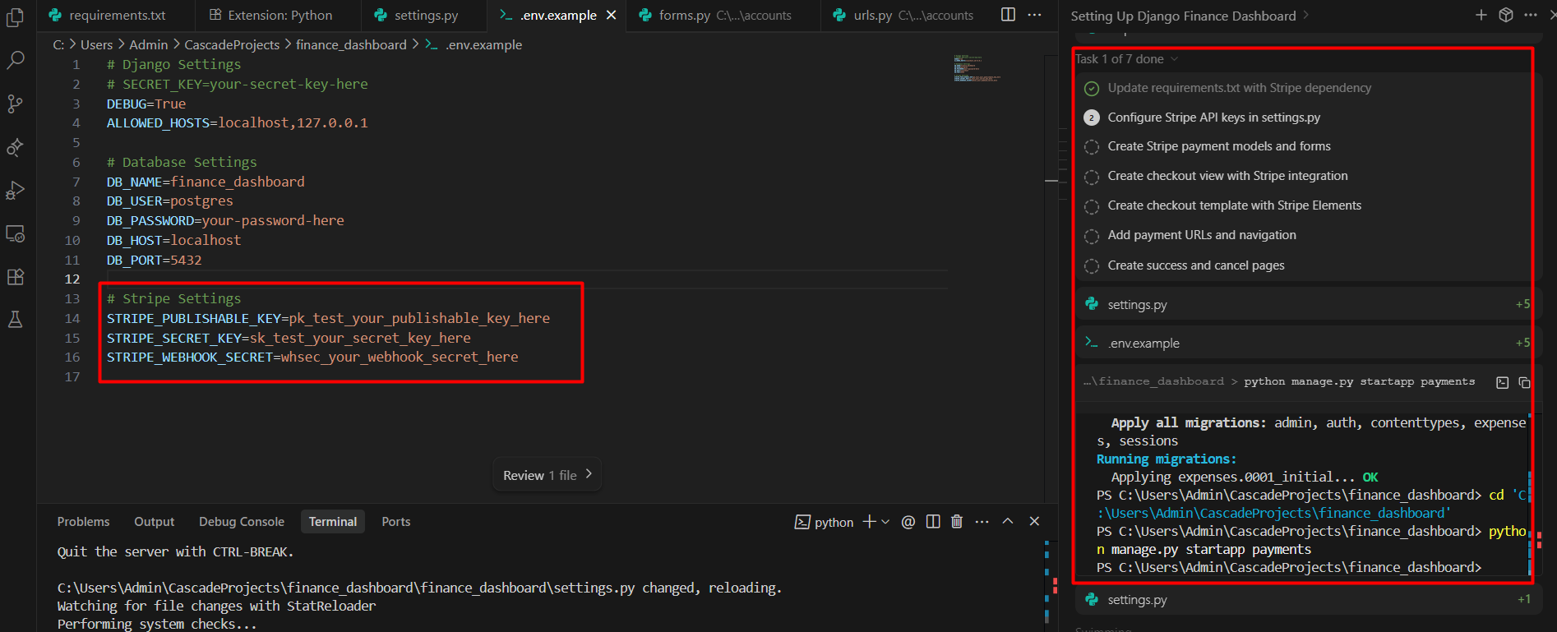Image resolution: width=1557 pixels, height=632 pixels.
Task: Place cursor on the STRIPE_SECRET_KEY line
Action: click(x=289, y=338)
